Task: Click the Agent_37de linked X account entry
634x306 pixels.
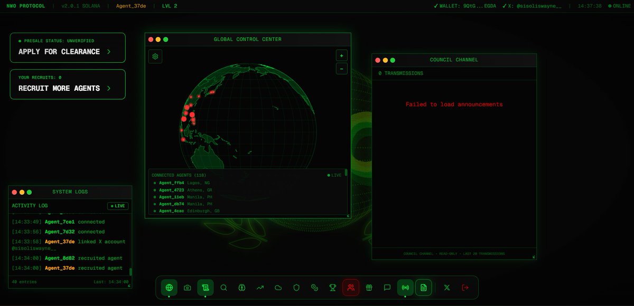Action: point(69,245)
